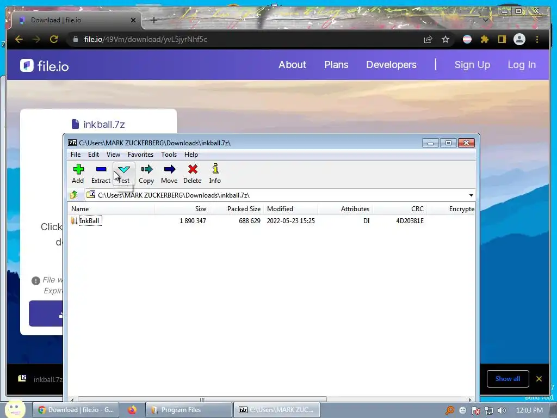Sort list by Name column
The image size is (557, 418).
111,209
